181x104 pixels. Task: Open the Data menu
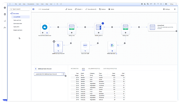(24, 4)
